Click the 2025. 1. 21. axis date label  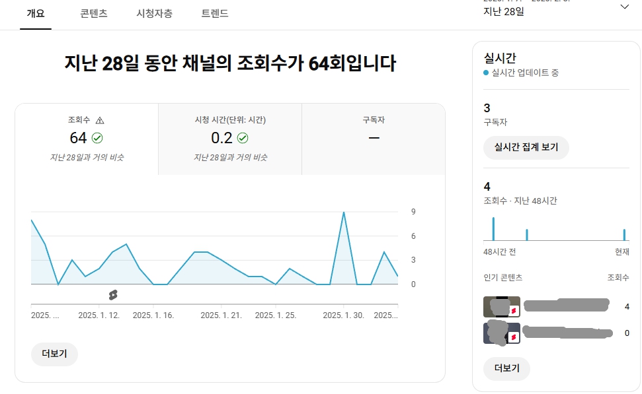221,315
